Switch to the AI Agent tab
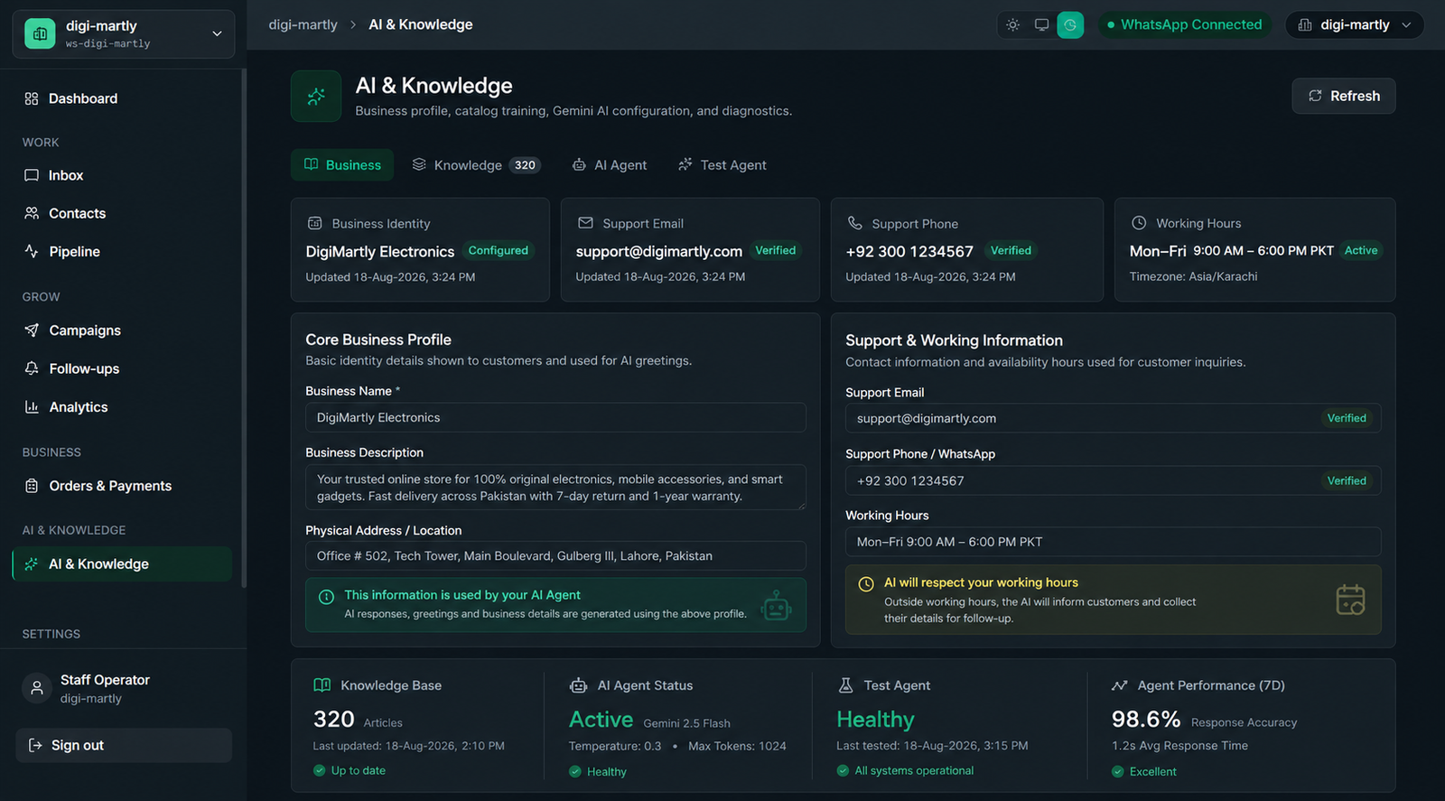Image resolution: width=1445 pixels, height=801 pixels. click(610, 164)
